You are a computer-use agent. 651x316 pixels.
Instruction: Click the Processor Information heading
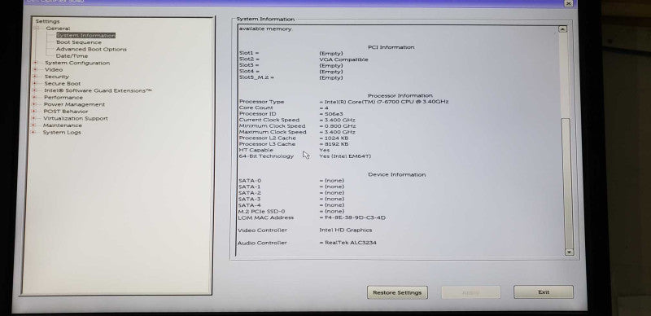point(400,95)
